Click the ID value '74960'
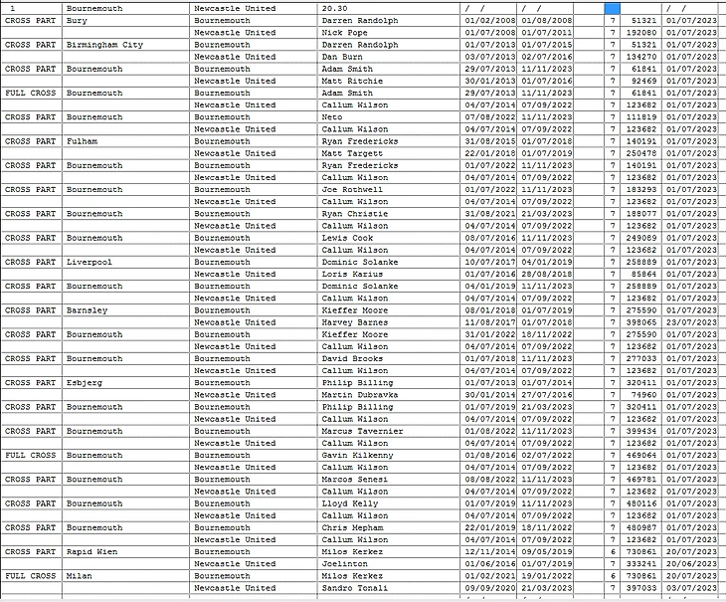726x602 pixels. click(641, 395)
